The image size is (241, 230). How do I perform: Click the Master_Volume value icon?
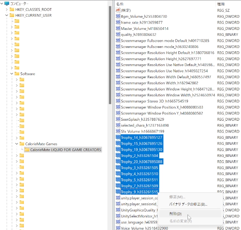(118, 28)
